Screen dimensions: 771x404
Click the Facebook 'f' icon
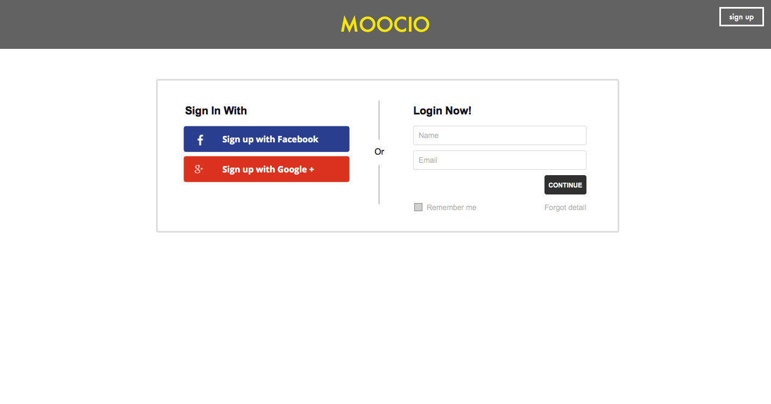200,140
